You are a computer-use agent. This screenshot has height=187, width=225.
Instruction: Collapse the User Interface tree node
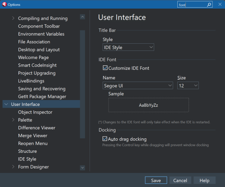click(x=6, y=104)
